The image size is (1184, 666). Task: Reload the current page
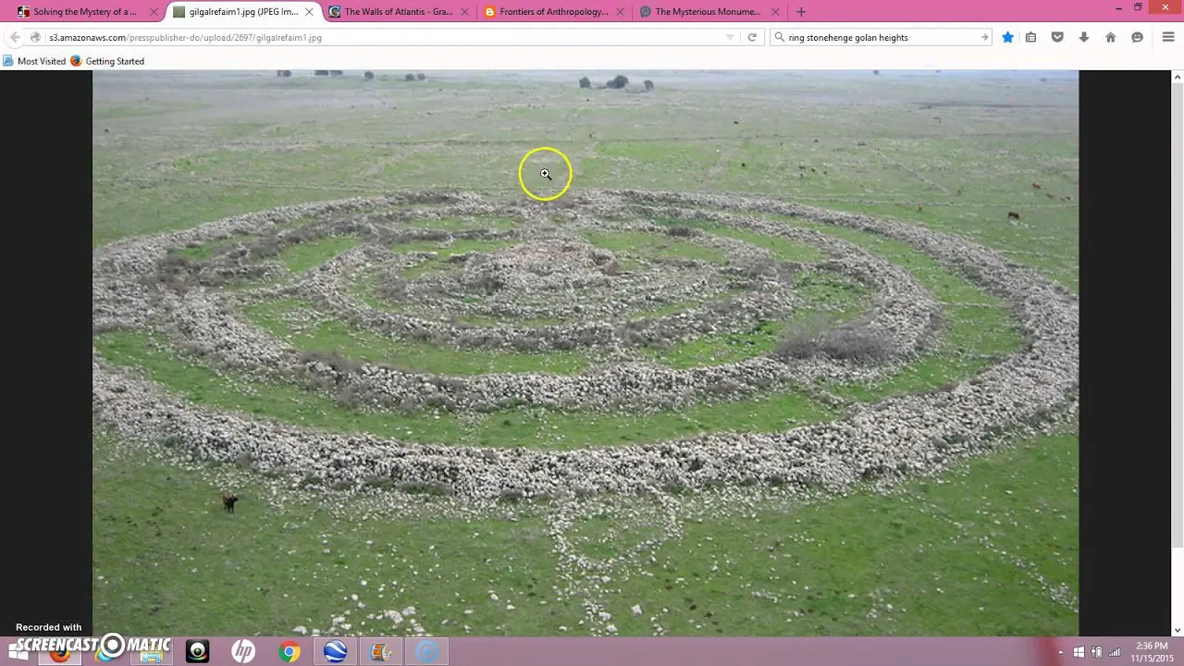(x=752, y=37)
